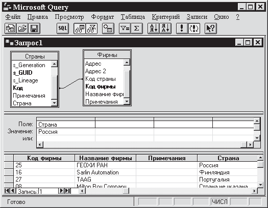Apply Criteria Equals filter icon

click(125, 28)
